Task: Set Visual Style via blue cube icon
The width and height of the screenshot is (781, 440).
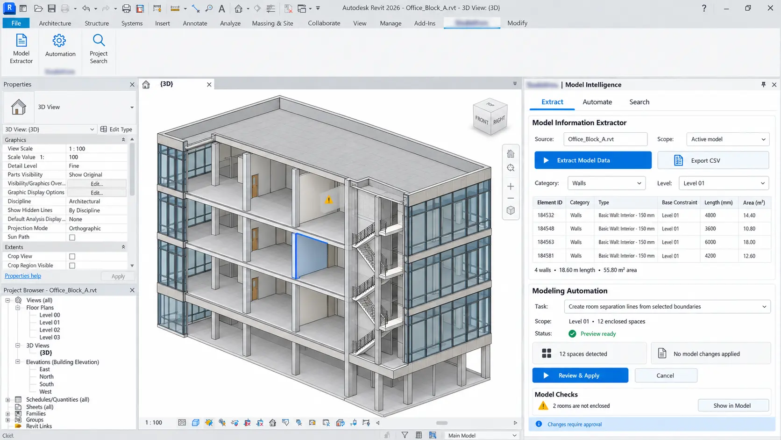Action: 196,423
